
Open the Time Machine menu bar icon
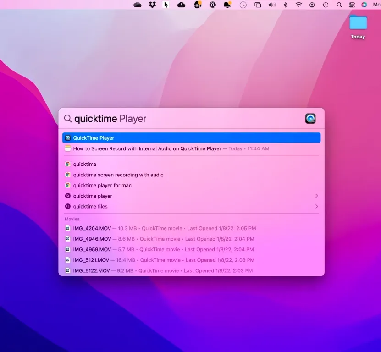click(326, 5)
